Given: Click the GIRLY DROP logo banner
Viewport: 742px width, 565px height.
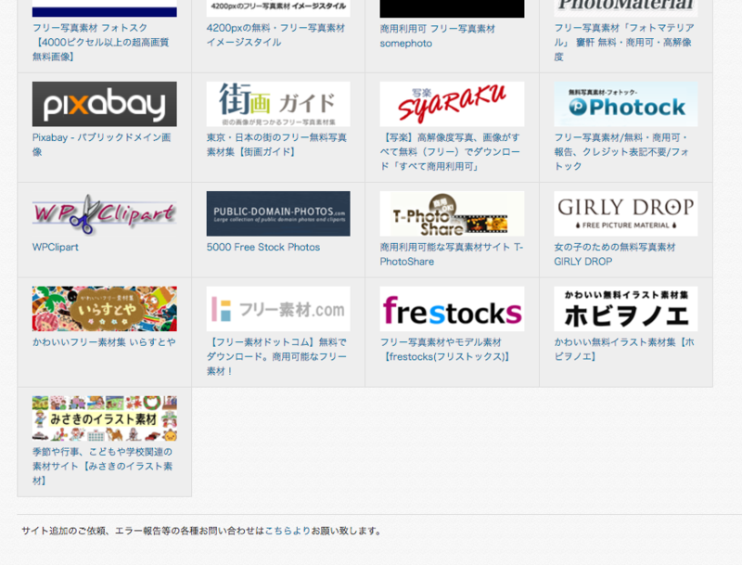Looking at the screenshot, I should (625, 214).
